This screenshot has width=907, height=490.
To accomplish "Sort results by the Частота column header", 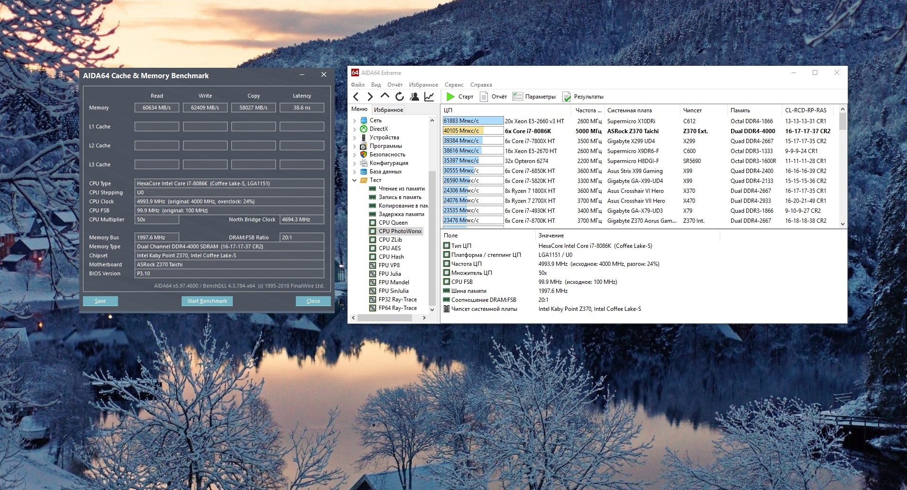I will coord(588,110).
